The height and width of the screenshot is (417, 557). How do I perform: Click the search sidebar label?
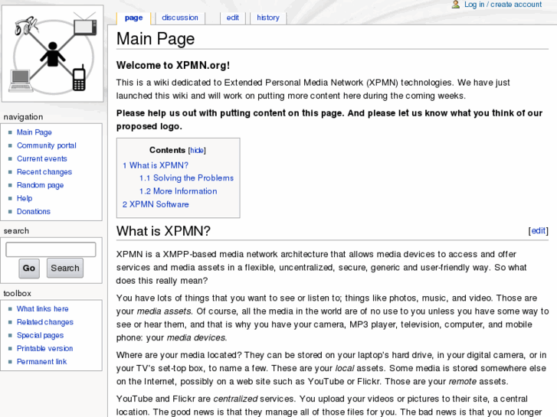coord(16,230)
